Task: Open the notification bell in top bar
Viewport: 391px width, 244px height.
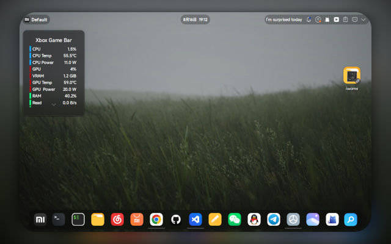Action: [309, 20]
